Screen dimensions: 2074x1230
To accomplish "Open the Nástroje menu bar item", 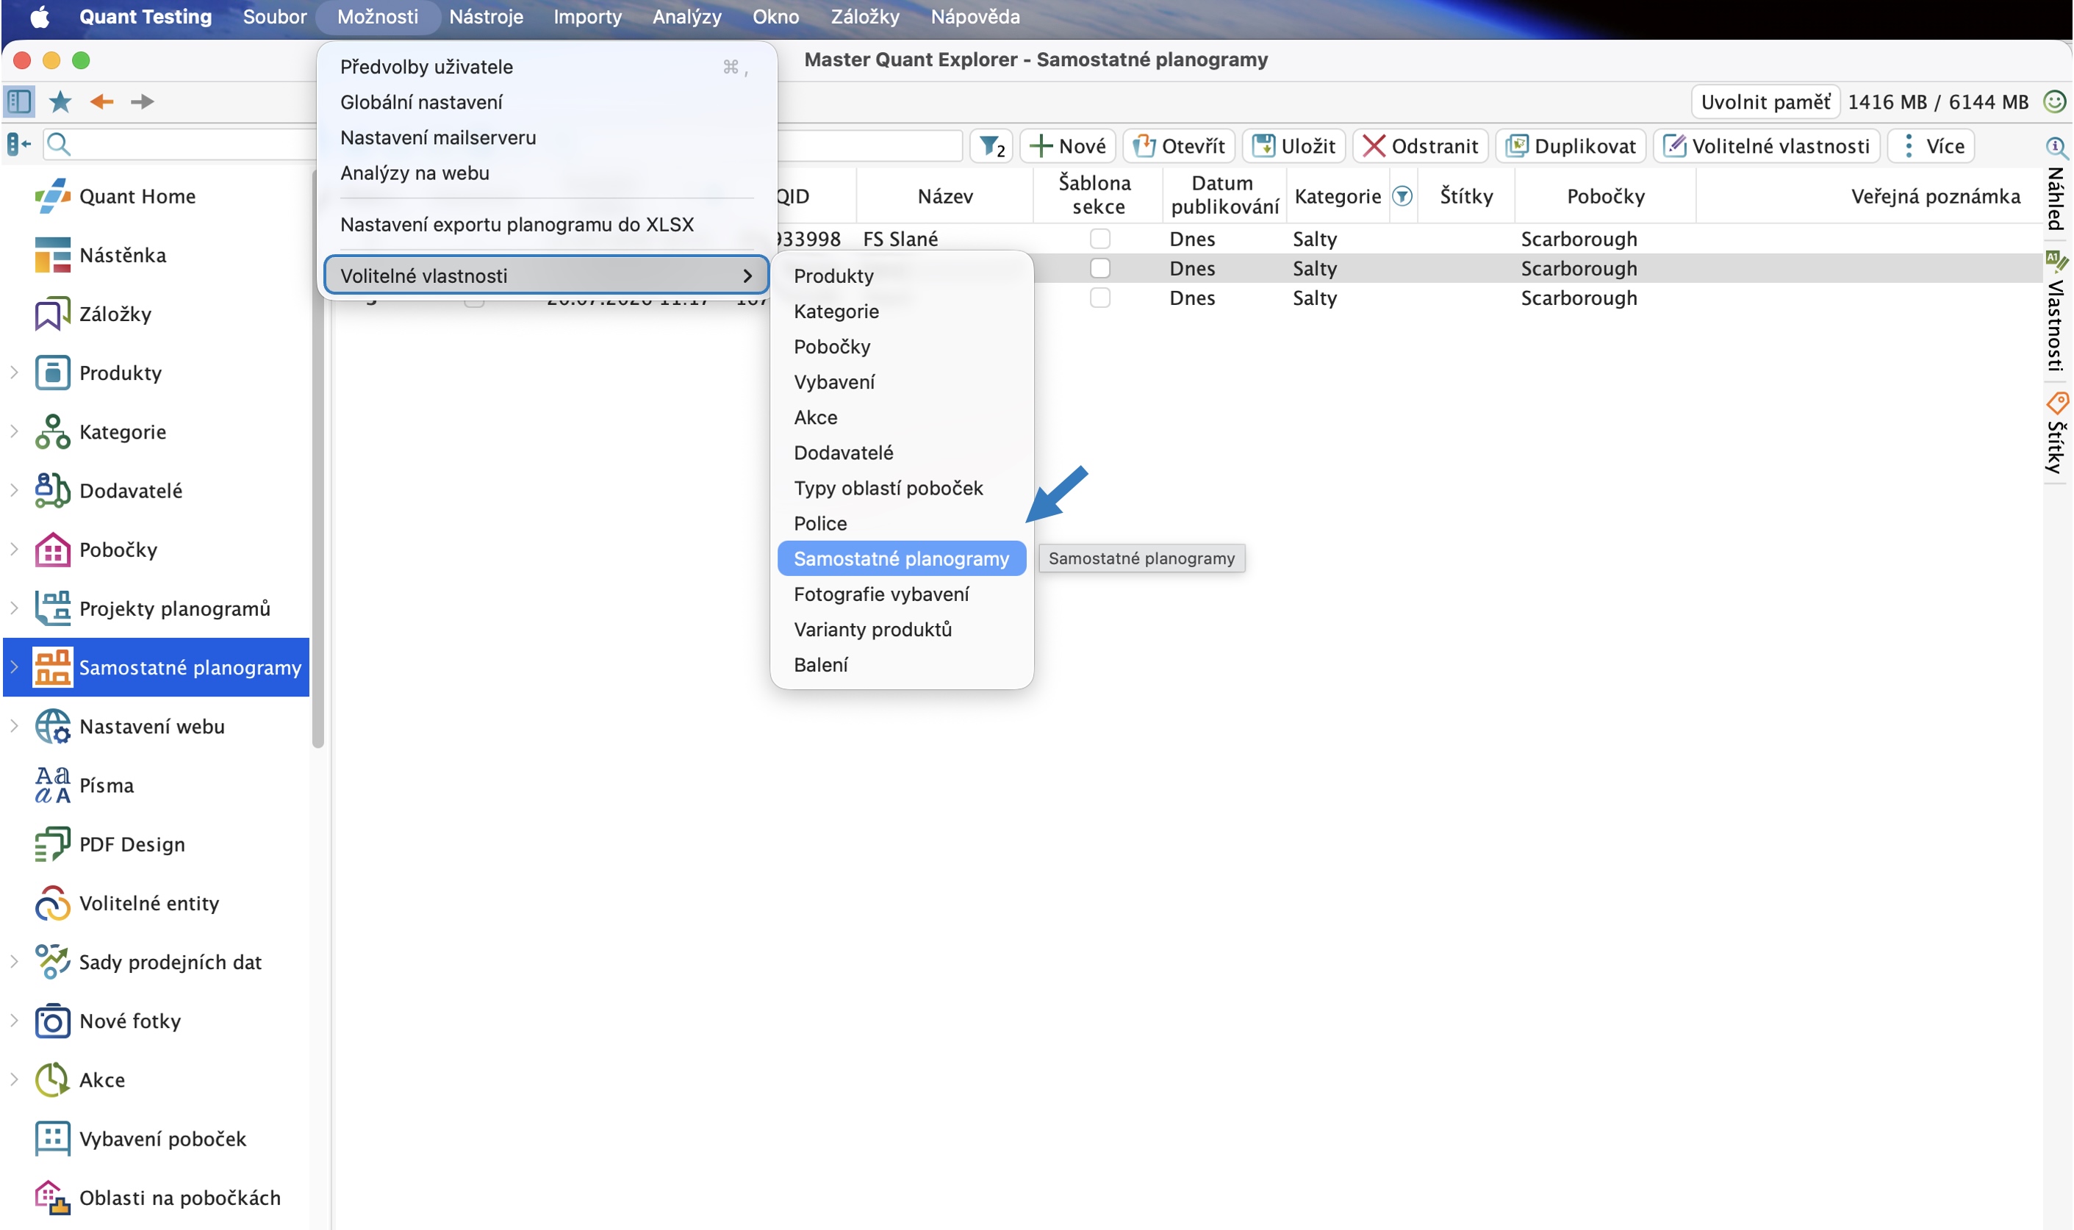I will tap(486, 17).
